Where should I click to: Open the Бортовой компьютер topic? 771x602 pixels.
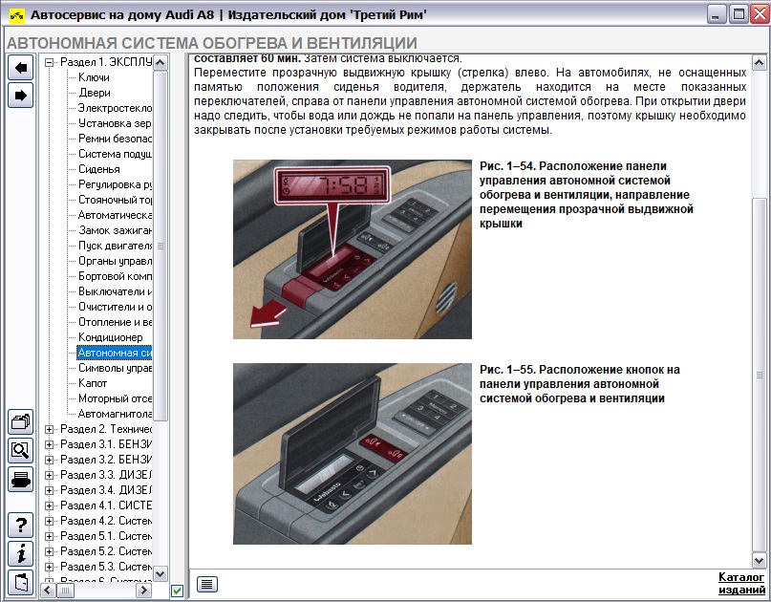click(x=115, y=276)
